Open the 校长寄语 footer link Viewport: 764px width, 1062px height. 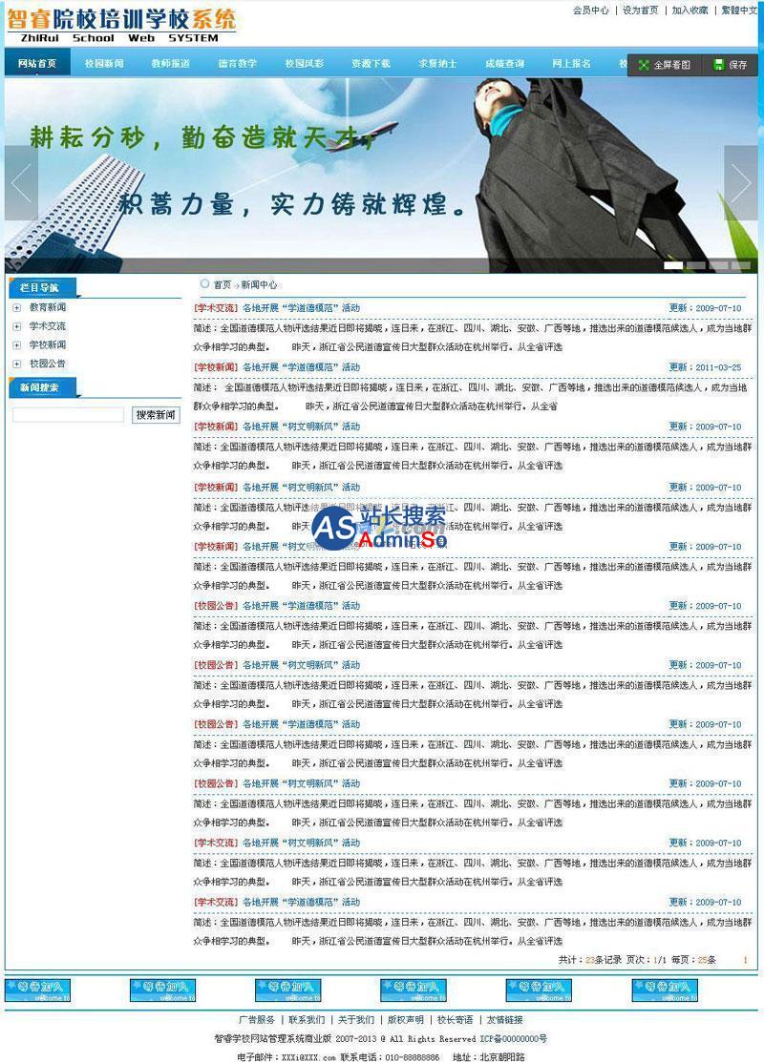coord(455,1019)
